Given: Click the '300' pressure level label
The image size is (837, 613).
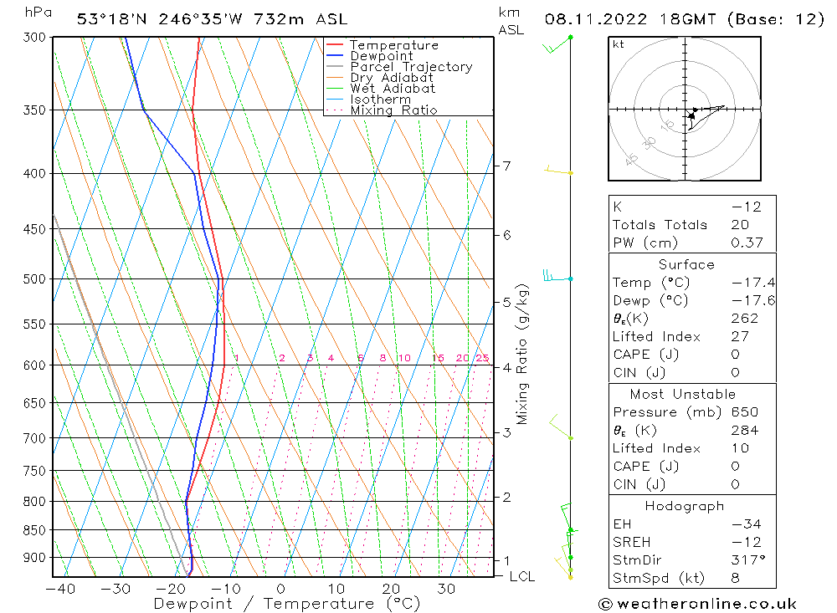Looking at the screenshot, I should 34,38.
